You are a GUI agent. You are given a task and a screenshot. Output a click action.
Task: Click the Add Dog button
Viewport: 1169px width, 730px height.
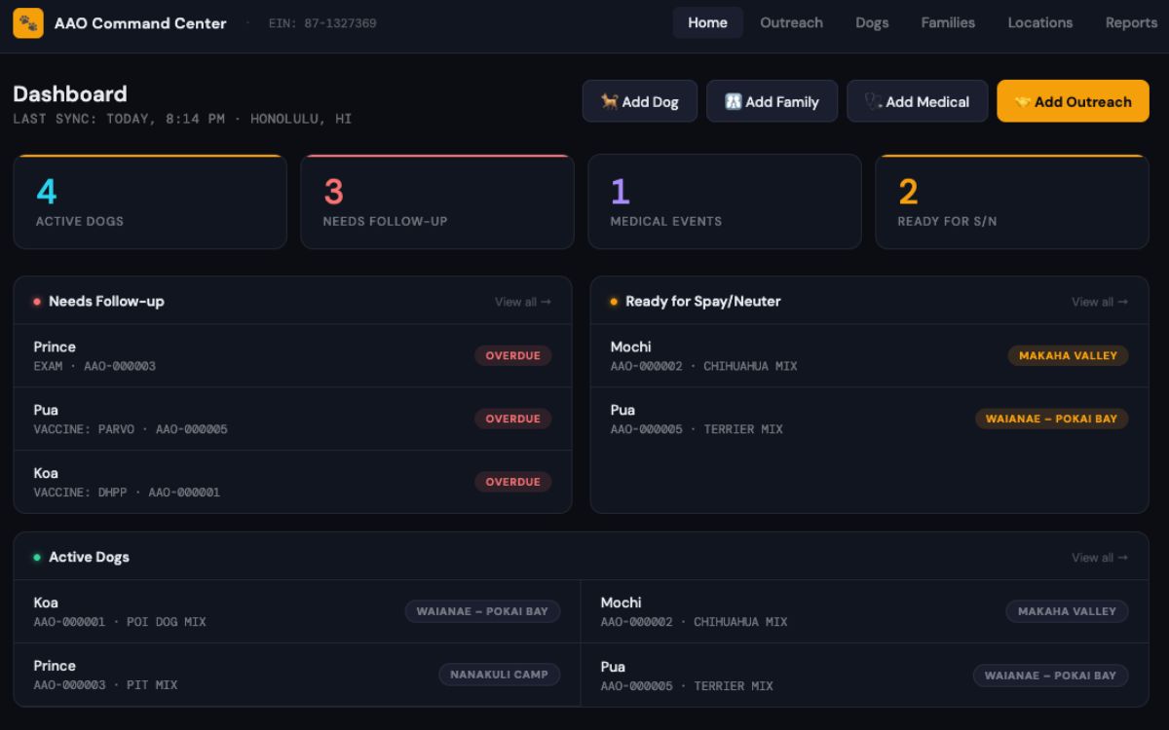639,101
